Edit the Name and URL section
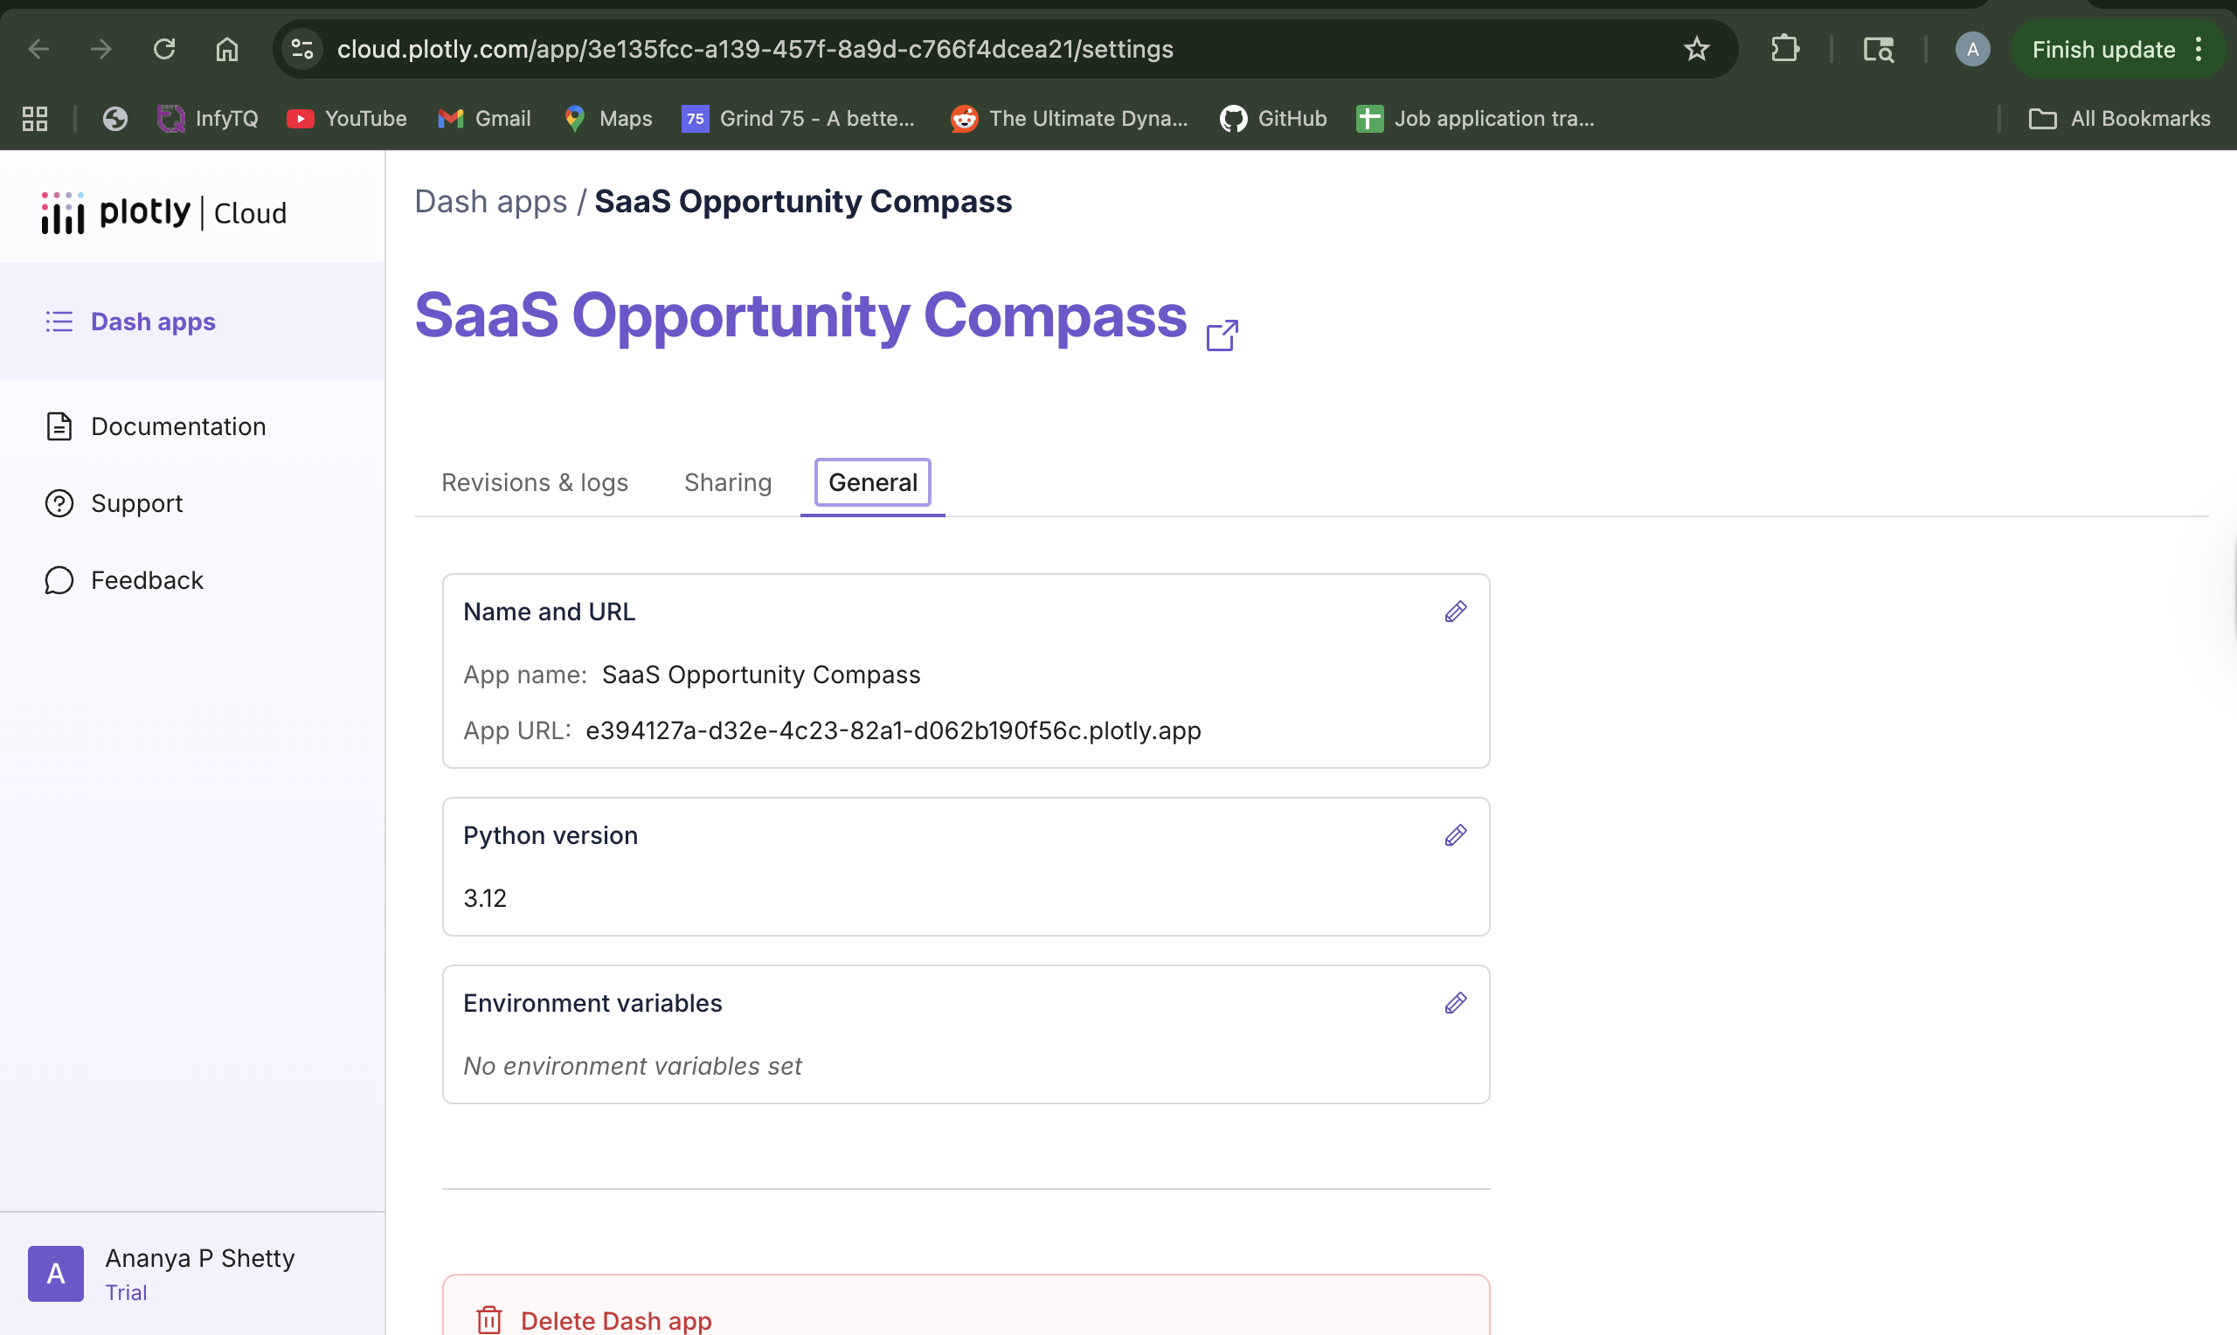 pos(1455,612)
